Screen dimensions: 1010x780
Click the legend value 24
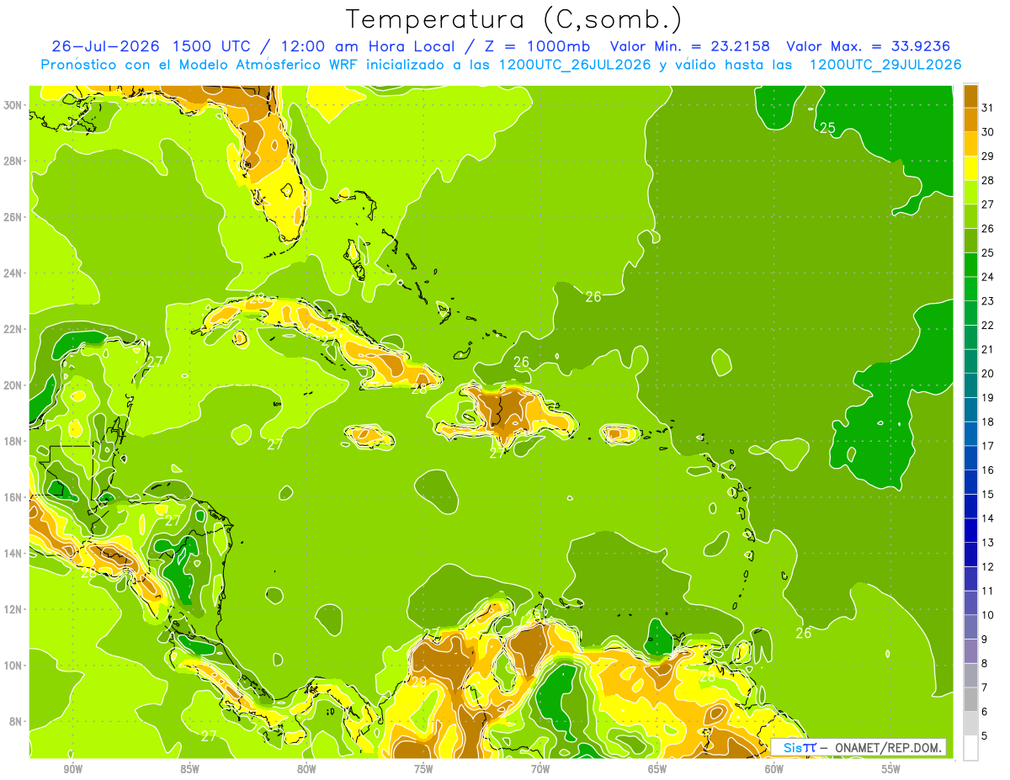(x=988, y=277)
